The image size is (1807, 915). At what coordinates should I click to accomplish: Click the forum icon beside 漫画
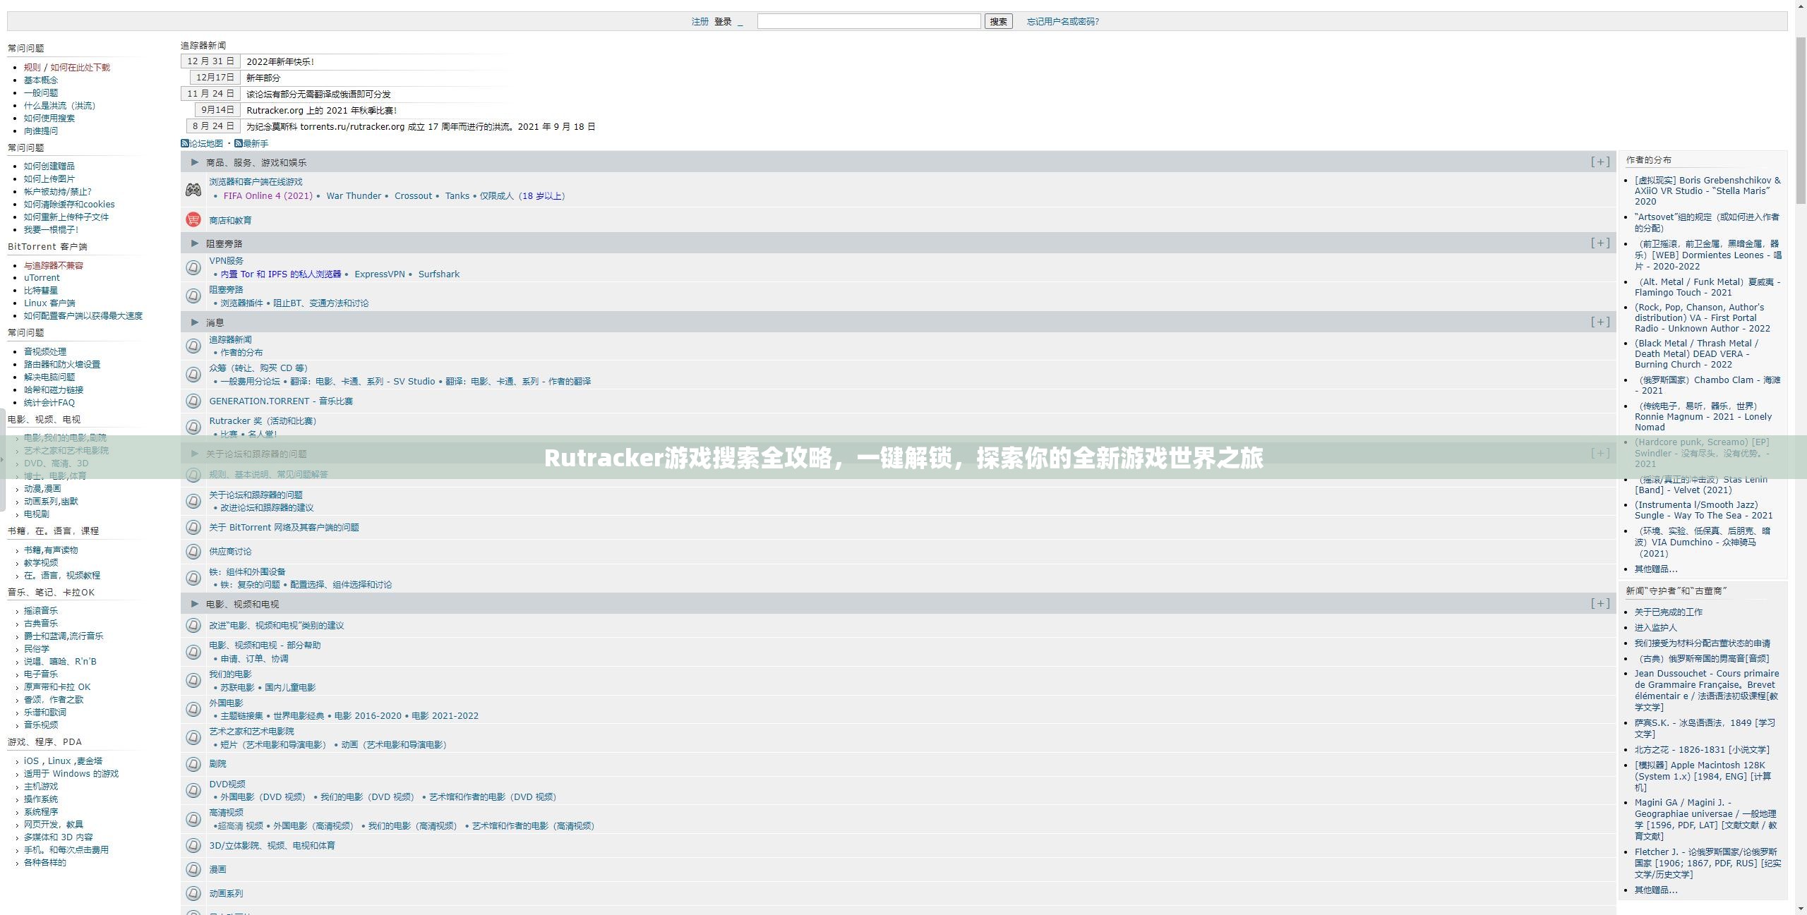[x=193, y=869]
